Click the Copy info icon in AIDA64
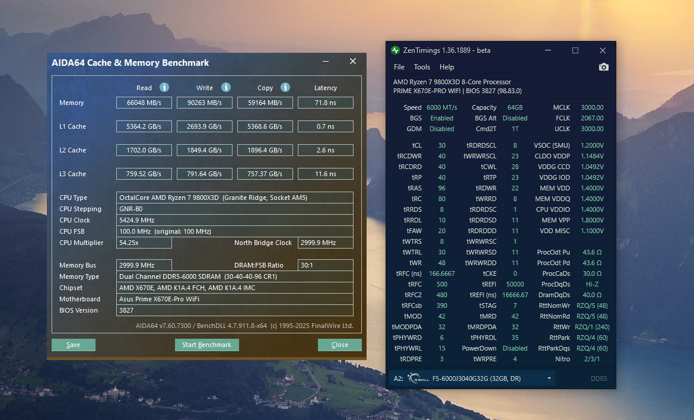This screenshot has width=694, height=420. [285, 87]
